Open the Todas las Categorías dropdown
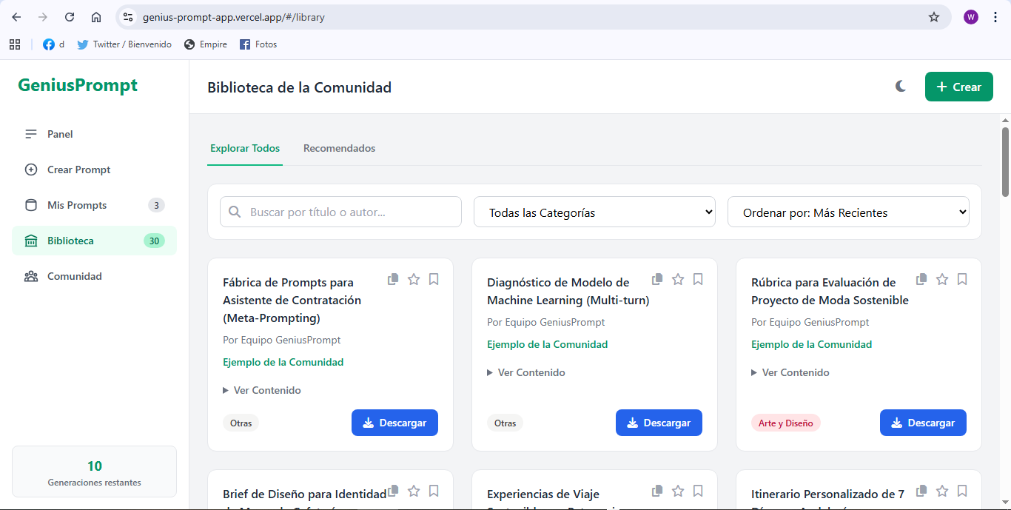Image resolution: width=1011 pixels, height=510 pixels. (594, 212)
